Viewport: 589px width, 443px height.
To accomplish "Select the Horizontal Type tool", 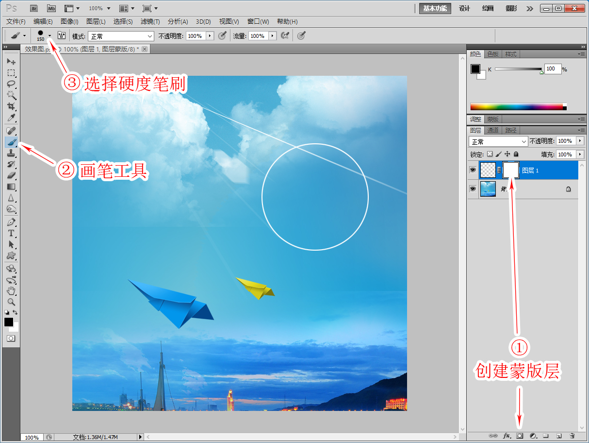I will click(11, 233).
